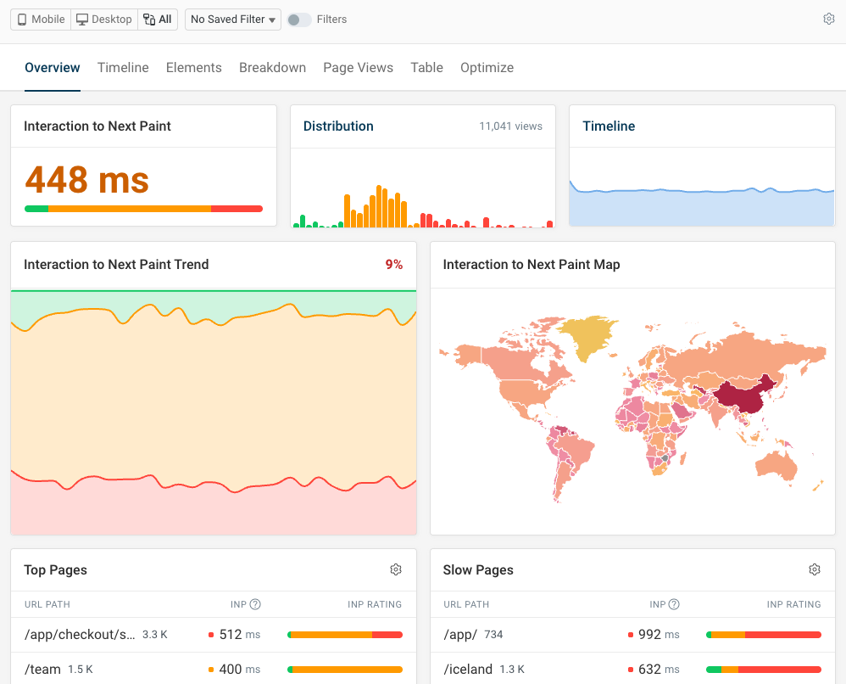Image resolution: width=846 pixels, height=684 pixels.
Task: Open the Slow Pages settings gear
Action: [x=815, y=569]
